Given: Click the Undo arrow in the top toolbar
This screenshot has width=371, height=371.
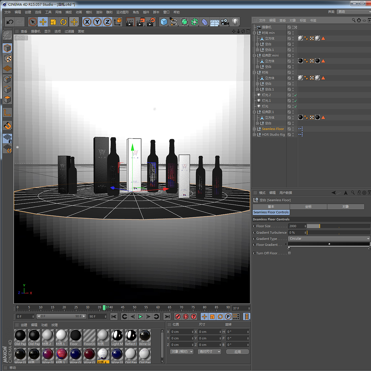Looking at the screenshot, I should click(10, 22).
